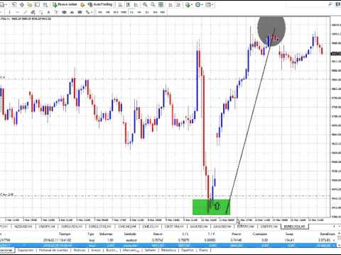
Task: Select the Fibonacci retracement tool
Action: [x=41, y=12]
